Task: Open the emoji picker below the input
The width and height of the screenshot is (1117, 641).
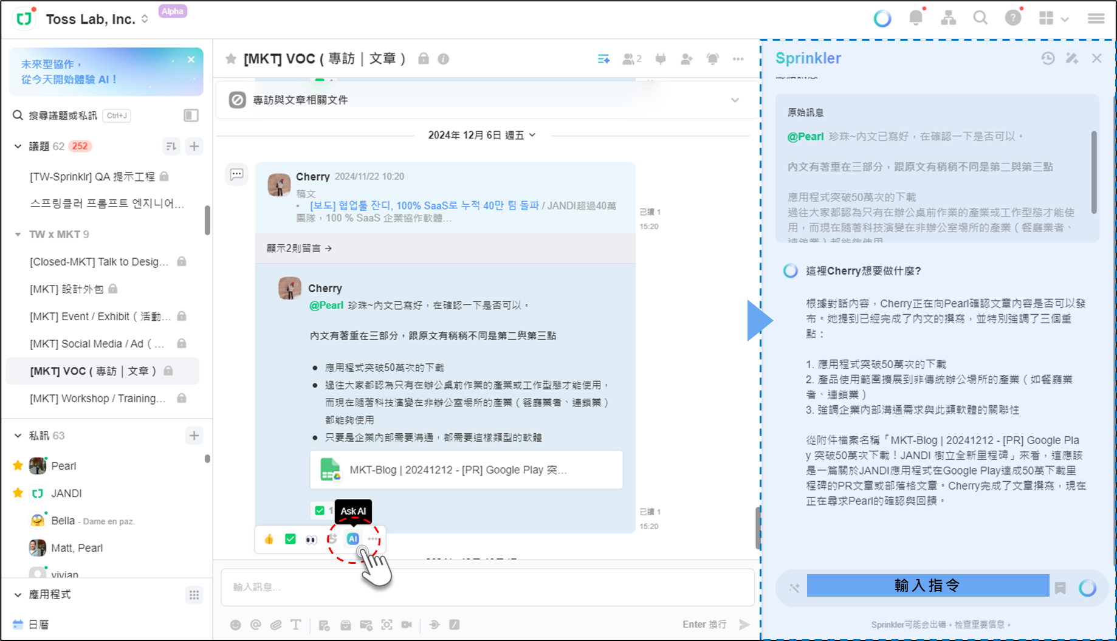Action: tap(236, 625)
